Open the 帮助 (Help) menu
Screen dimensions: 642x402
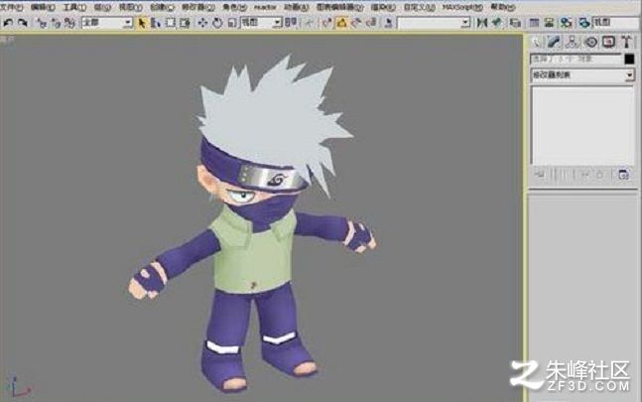coord(502,7)
